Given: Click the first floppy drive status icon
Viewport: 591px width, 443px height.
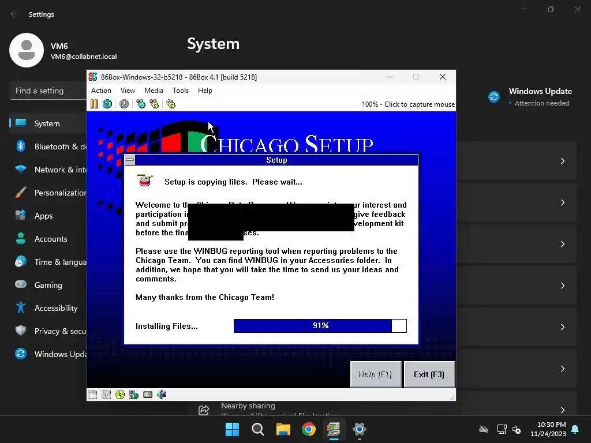Looking at the screenshot, I should (92, 395).
